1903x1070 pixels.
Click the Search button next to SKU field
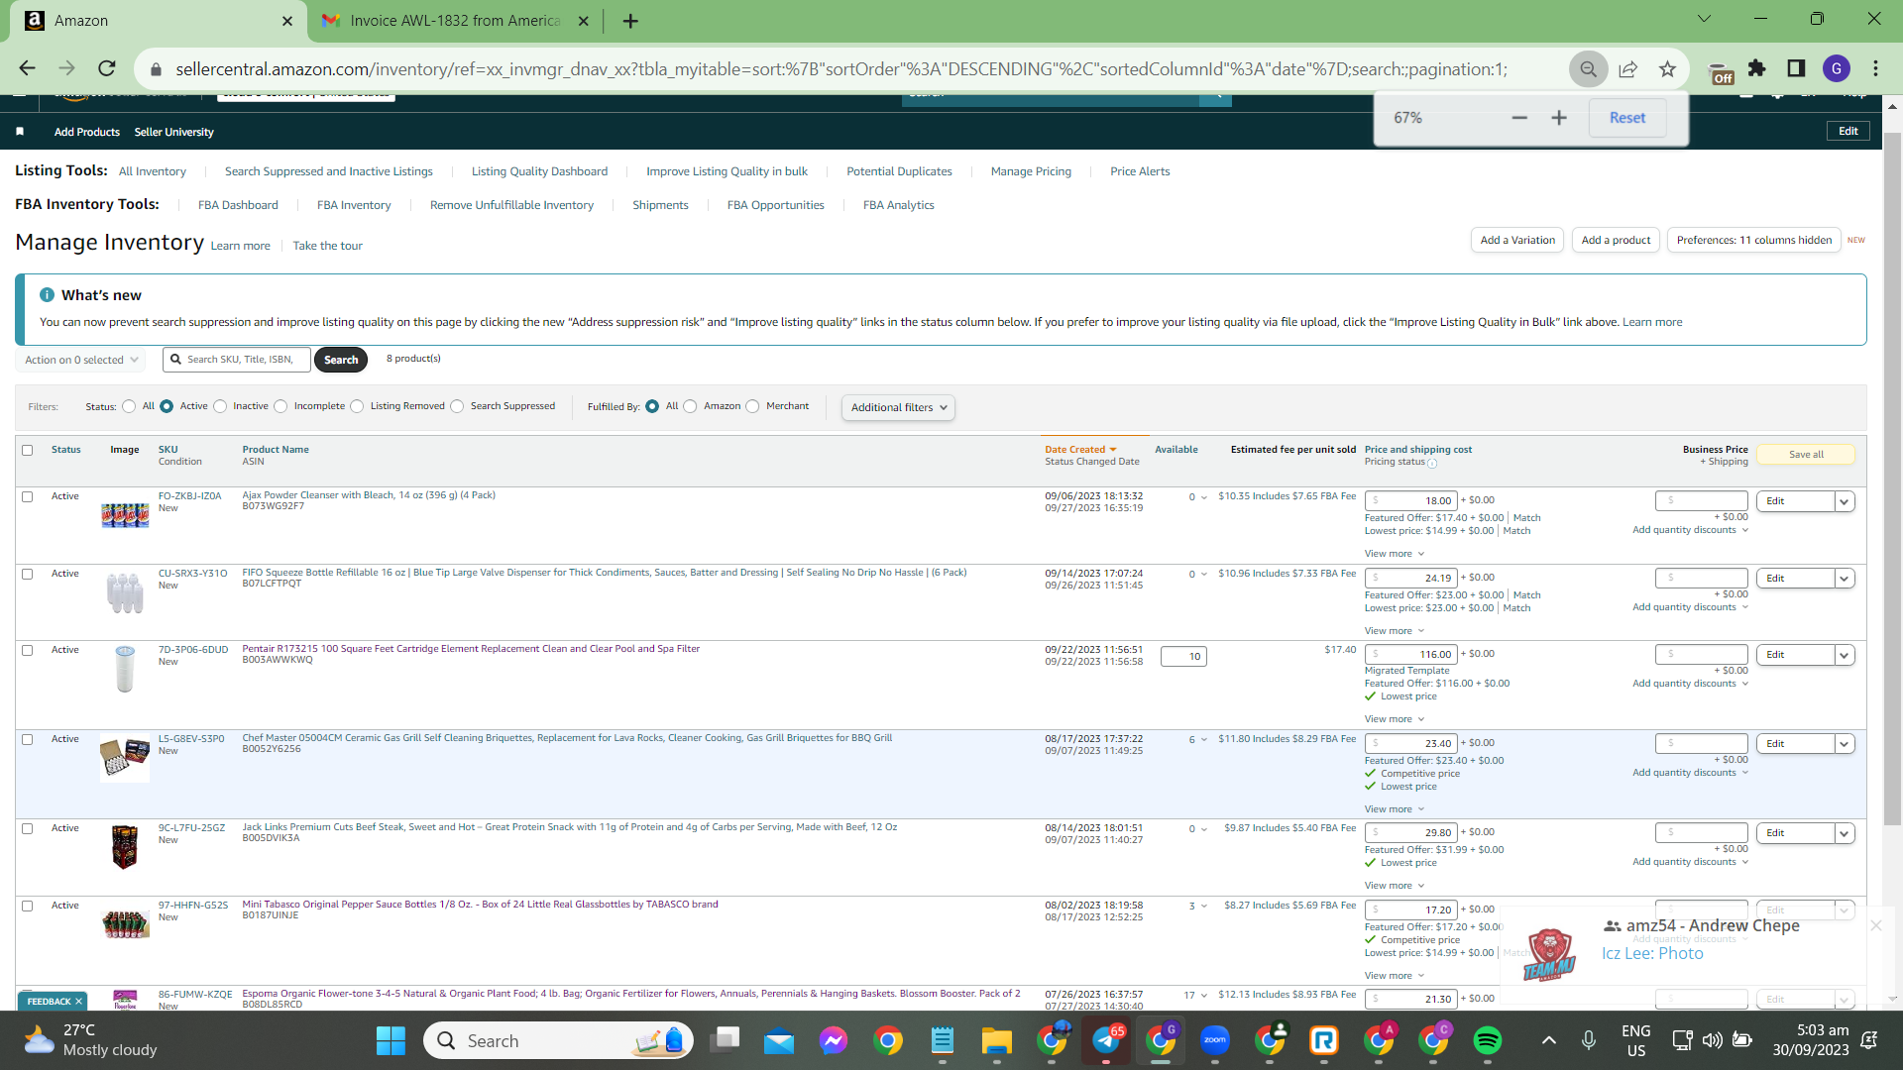pyautogui.click(x=341, y=360)
